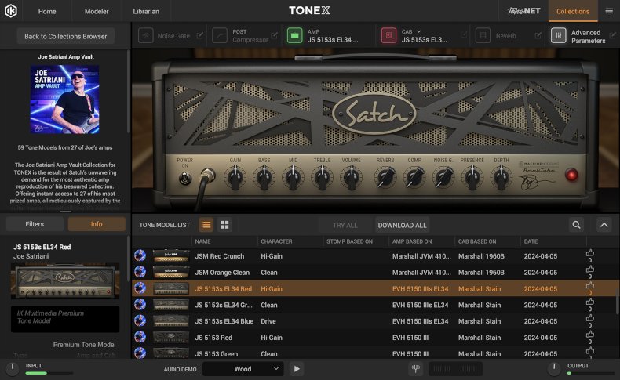Switch to the Modeler tab
The height and width of the screenshot is (380, 620).
[x=97, y=11]
